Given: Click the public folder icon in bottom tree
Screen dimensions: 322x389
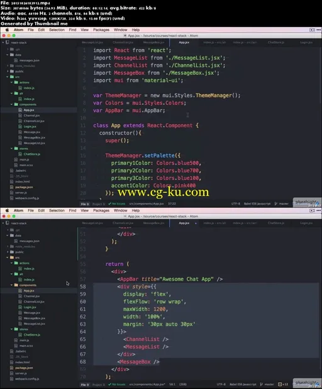Looking at the screenshot, I should click(x=12, y=252).
